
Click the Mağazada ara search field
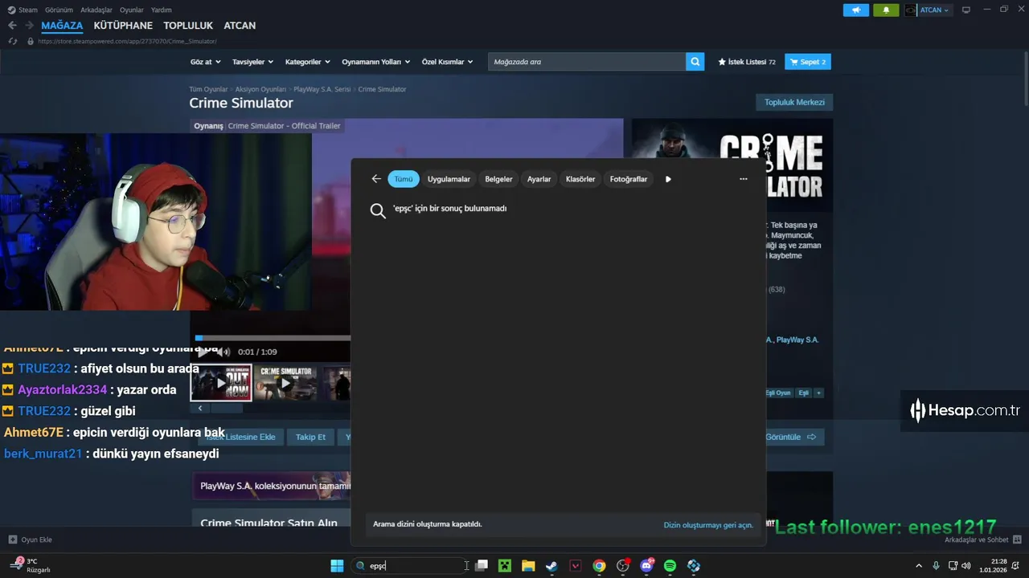(587, 62)
